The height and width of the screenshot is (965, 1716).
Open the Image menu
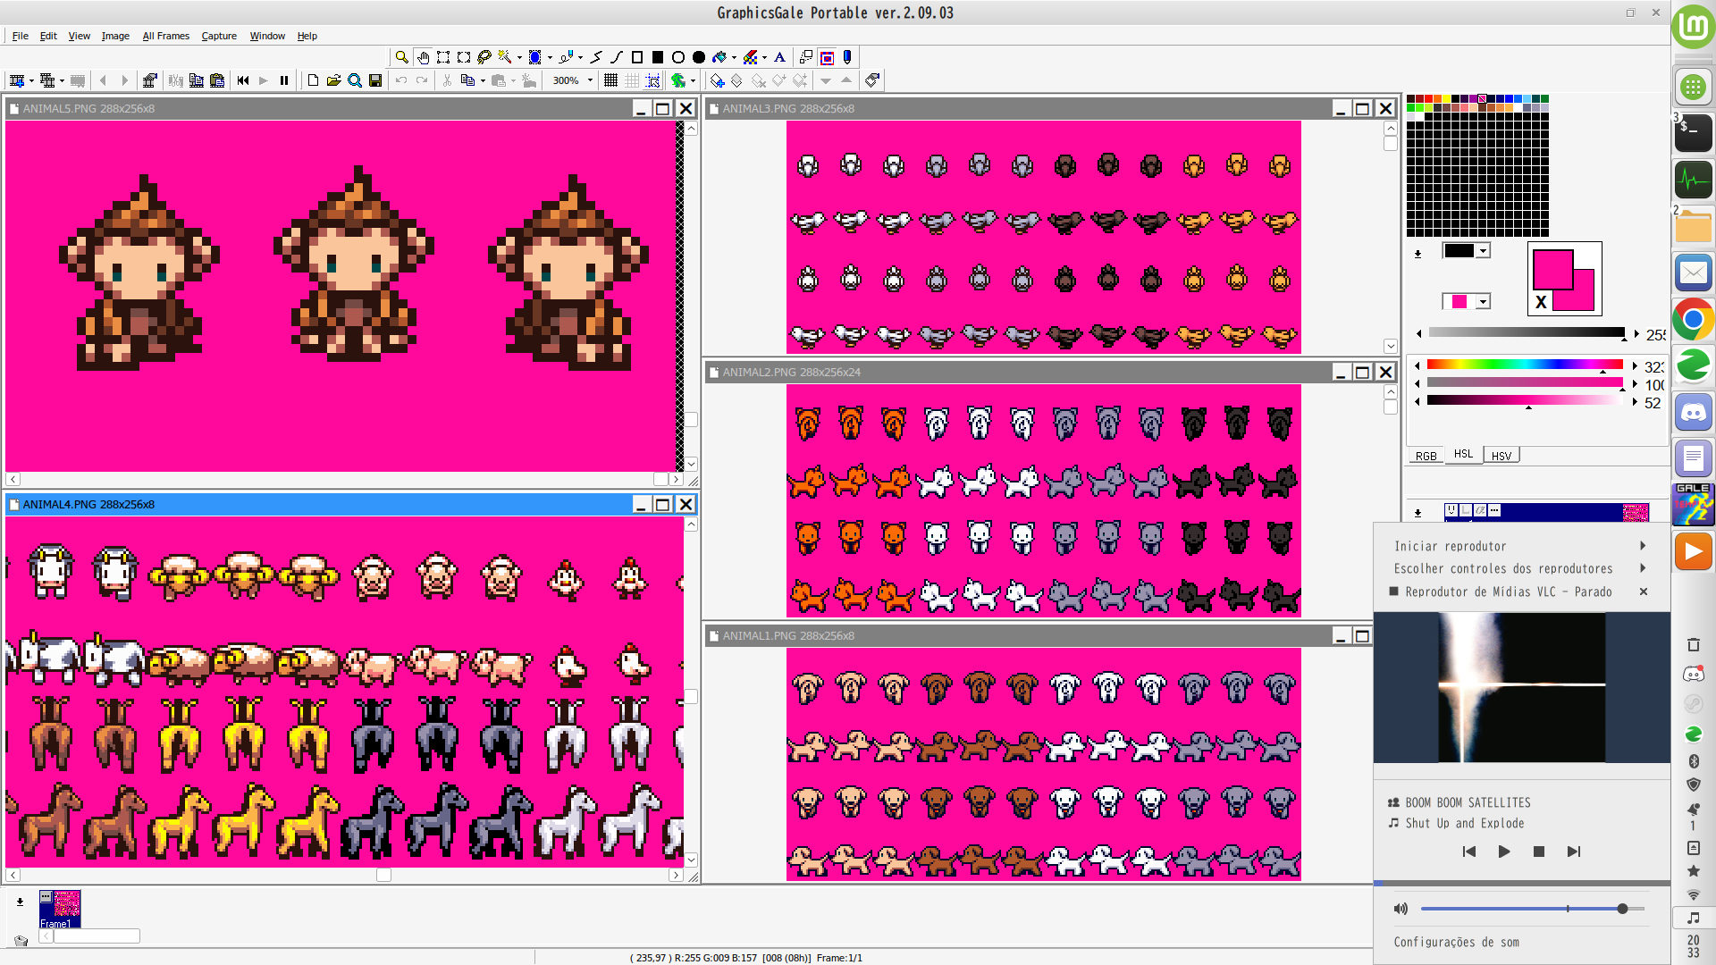tap(115, 36)
